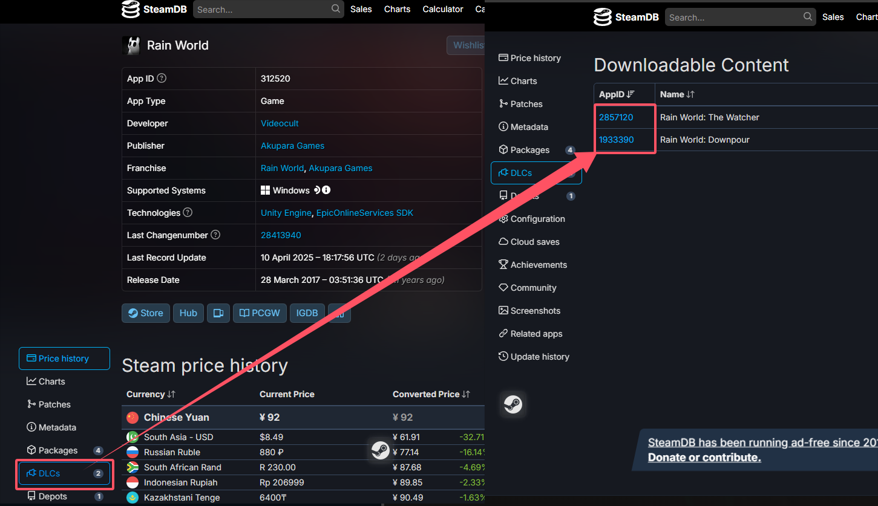Click the help icon next to Technologies
Screen dimensions: 878x506
188,213
